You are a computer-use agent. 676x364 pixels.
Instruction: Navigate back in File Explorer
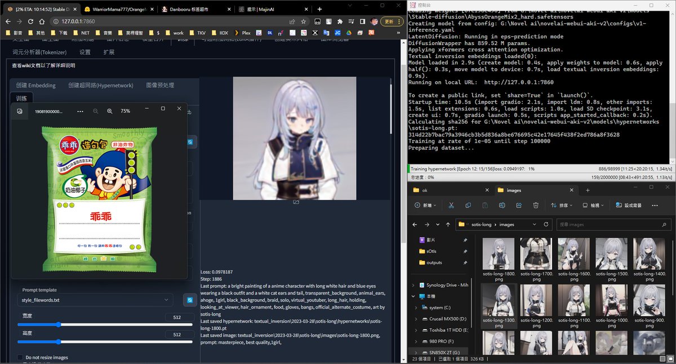coord(414,224)
